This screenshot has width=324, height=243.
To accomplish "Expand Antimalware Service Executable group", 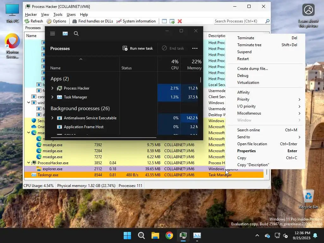I will click(x=52, y=118).
